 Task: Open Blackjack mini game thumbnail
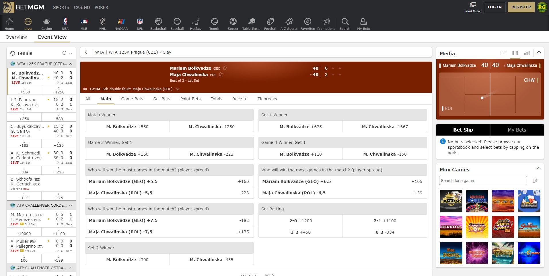point(451,201)
